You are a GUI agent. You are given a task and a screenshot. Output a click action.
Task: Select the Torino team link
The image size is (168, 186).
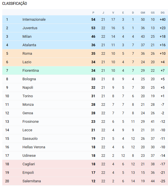pyautogui.click(x=27, y=96)
